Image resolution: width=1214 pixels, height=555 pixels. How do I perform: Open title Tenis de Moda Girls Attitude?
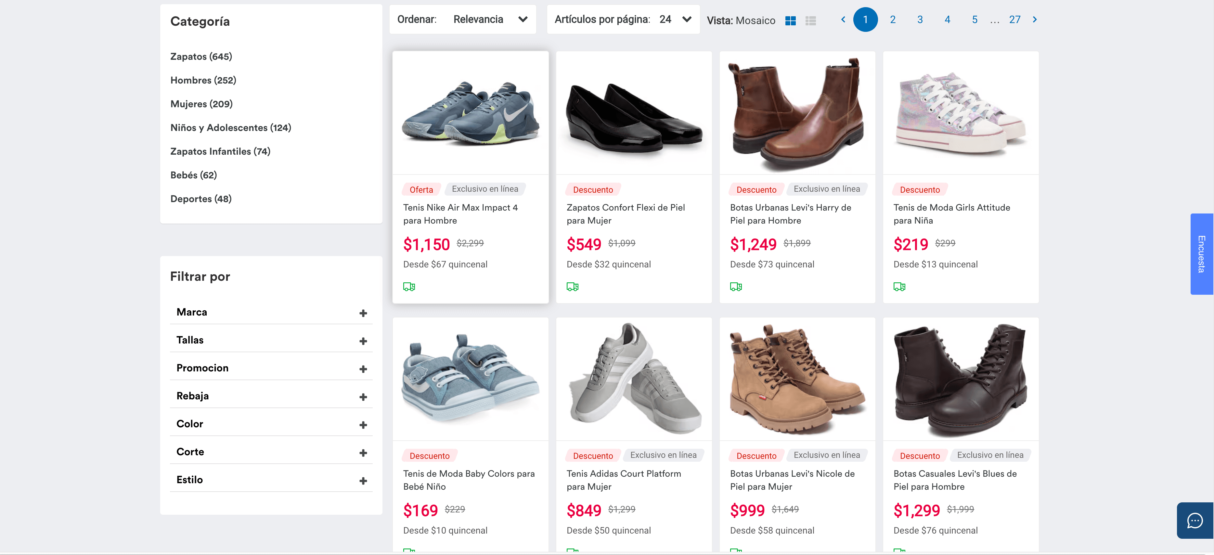click(952, 214)
